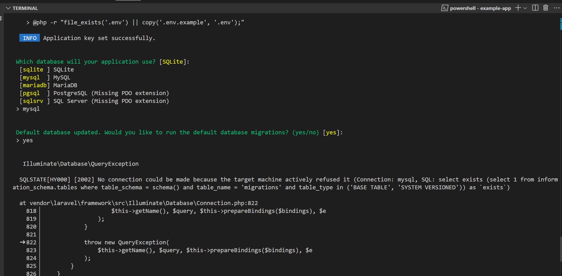Kill terminal with the trash icon
Viewport: 562px width, 276px height.
pos(546,8)
